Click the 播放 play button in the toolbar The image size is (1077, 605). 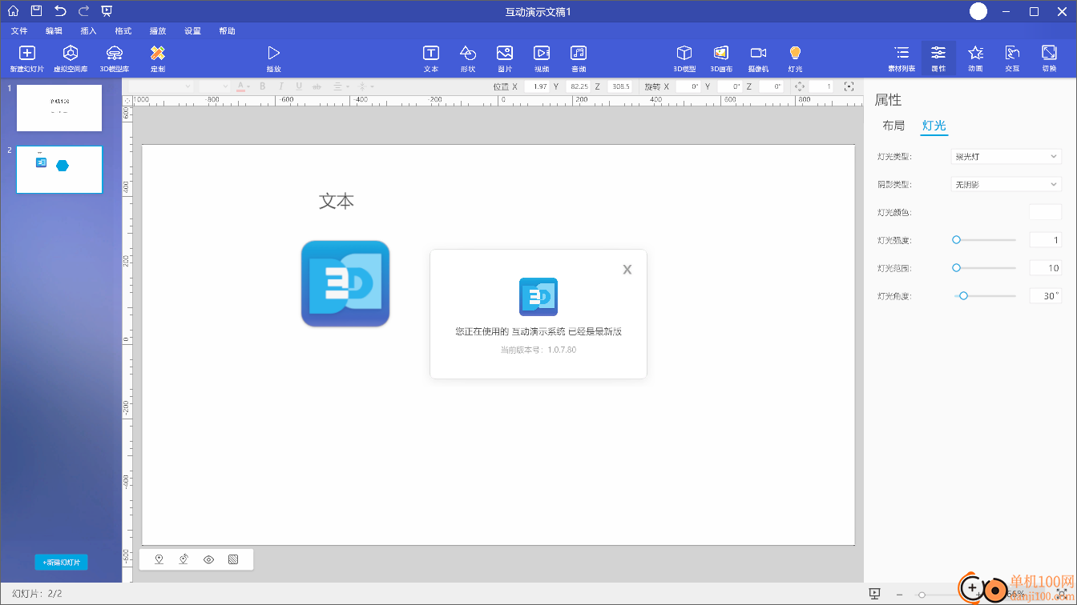pyautogui.click(x=274, y=58)
